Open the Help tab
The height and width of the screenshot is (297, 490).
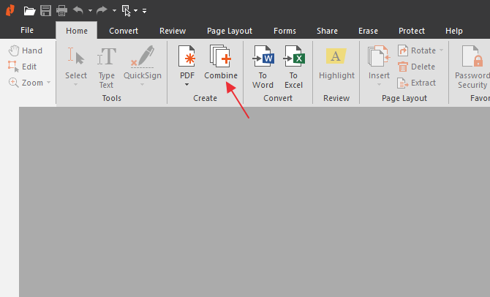(453, 31)
